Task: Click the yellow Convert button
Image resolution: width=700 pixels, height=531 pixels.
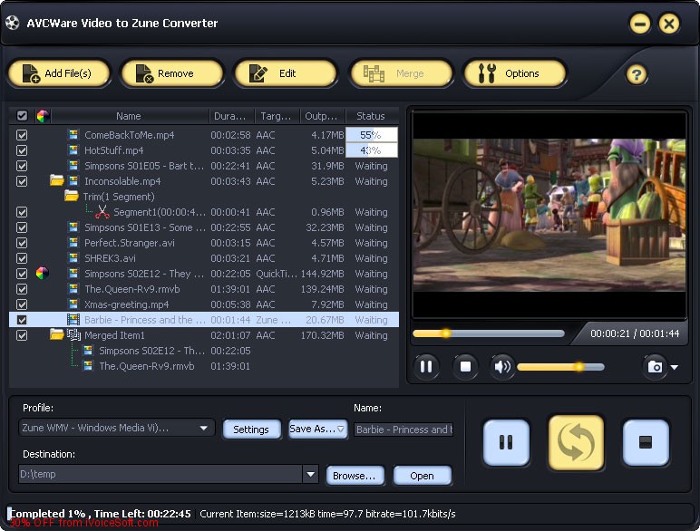Action: point(576,442)
